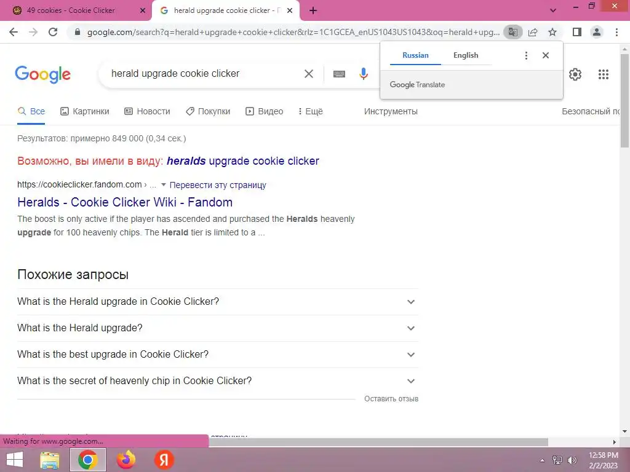
Task: Click the suggested heralds upgrade query
Action: click(242, 161)
